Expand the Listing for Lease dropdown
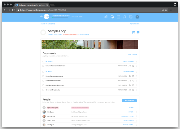Screen dimensions: 180x129 [x=55, y=35]
